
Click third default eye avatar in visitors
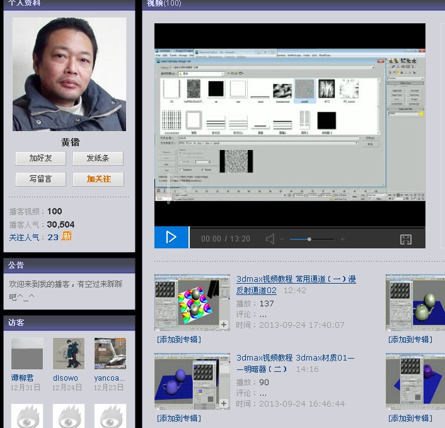[110, 416]
